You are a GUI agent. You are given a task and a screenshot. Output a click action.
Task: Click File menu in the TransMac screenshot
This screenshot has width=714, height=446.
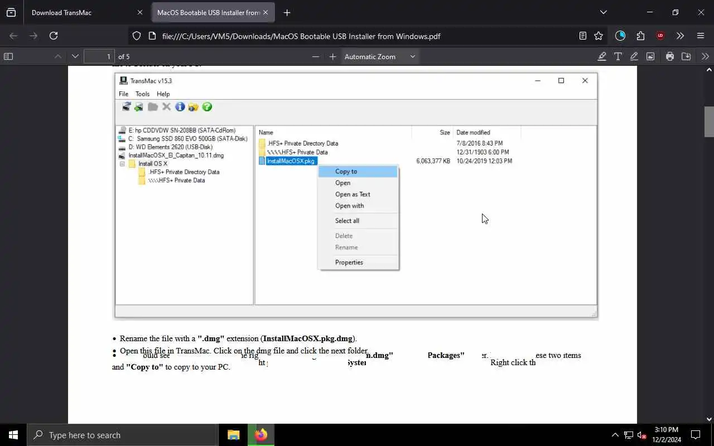coord(123,94)
